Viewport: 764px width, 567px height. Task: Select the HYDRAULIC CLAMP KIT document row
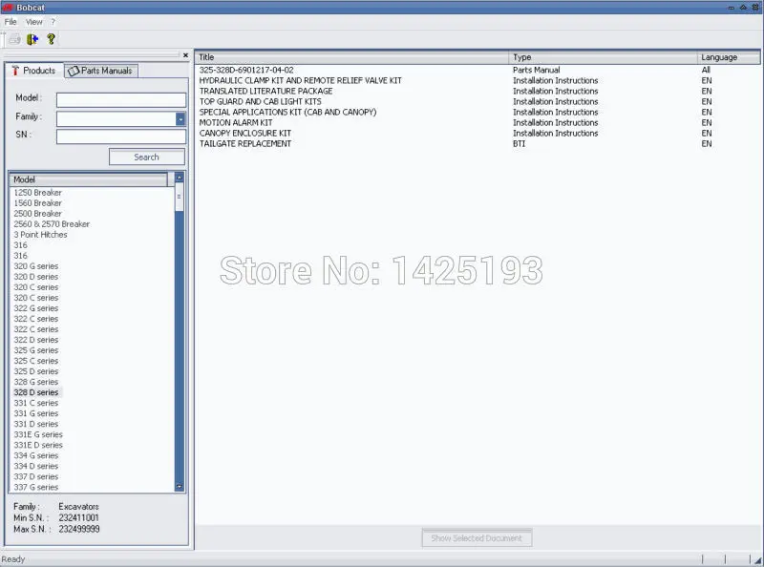pos(306,80)
